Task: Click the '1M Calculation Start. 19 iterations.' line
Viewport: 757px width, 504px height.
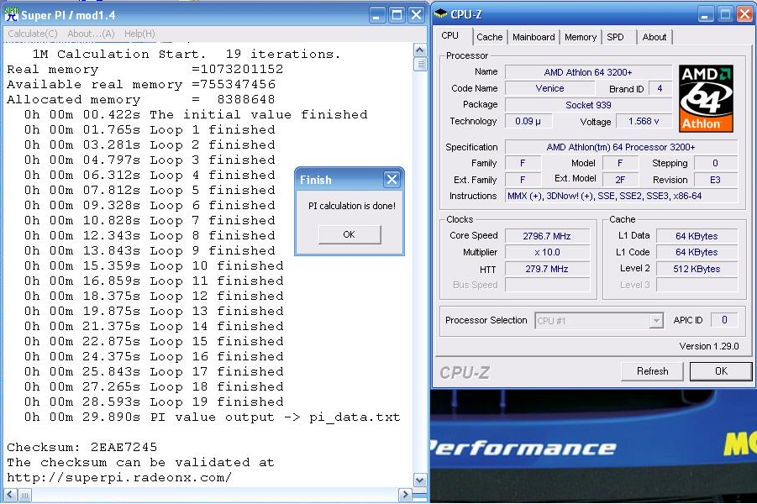Action: tap(187, 54)
